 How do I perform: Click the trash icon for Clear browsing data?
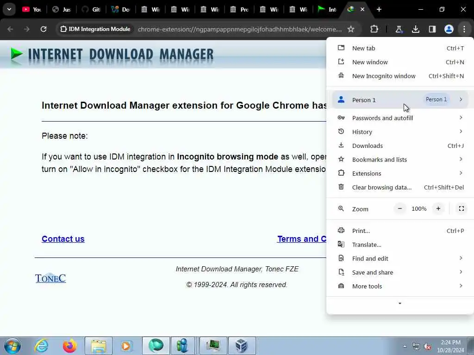341,187
